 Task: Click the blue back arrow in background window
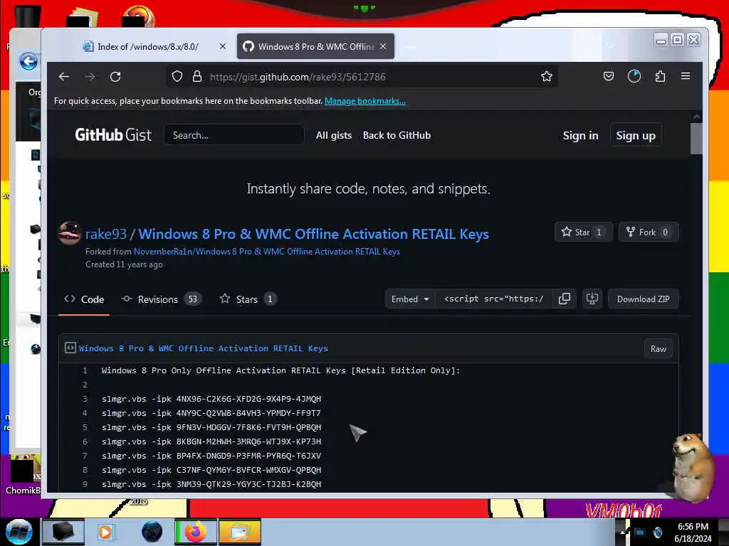coord(28,61)
